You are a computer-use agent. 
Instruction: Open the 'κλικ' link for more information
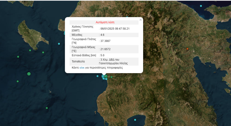(82, 68)
